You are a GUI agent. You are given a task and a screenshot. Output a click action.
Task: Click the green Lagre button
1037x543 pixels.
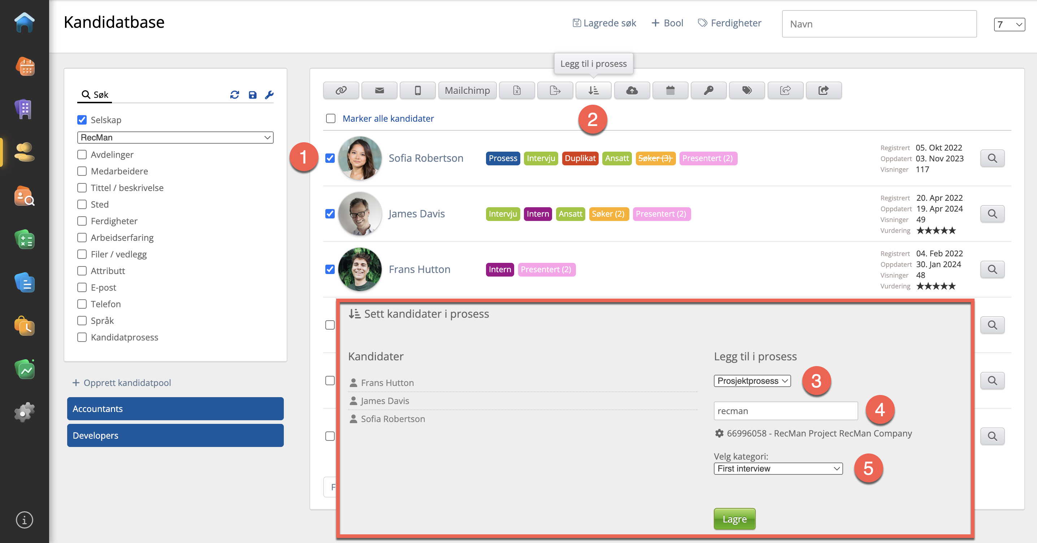734,518
